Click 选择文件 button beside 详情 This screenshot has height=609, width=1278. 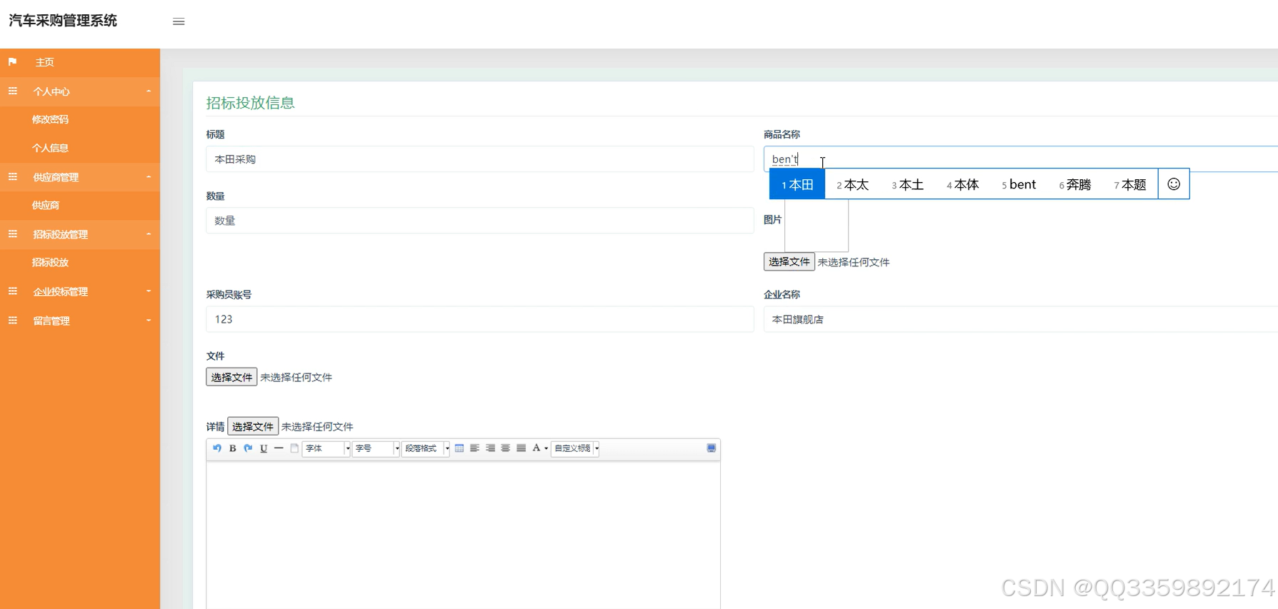click(x=253, y=426)
